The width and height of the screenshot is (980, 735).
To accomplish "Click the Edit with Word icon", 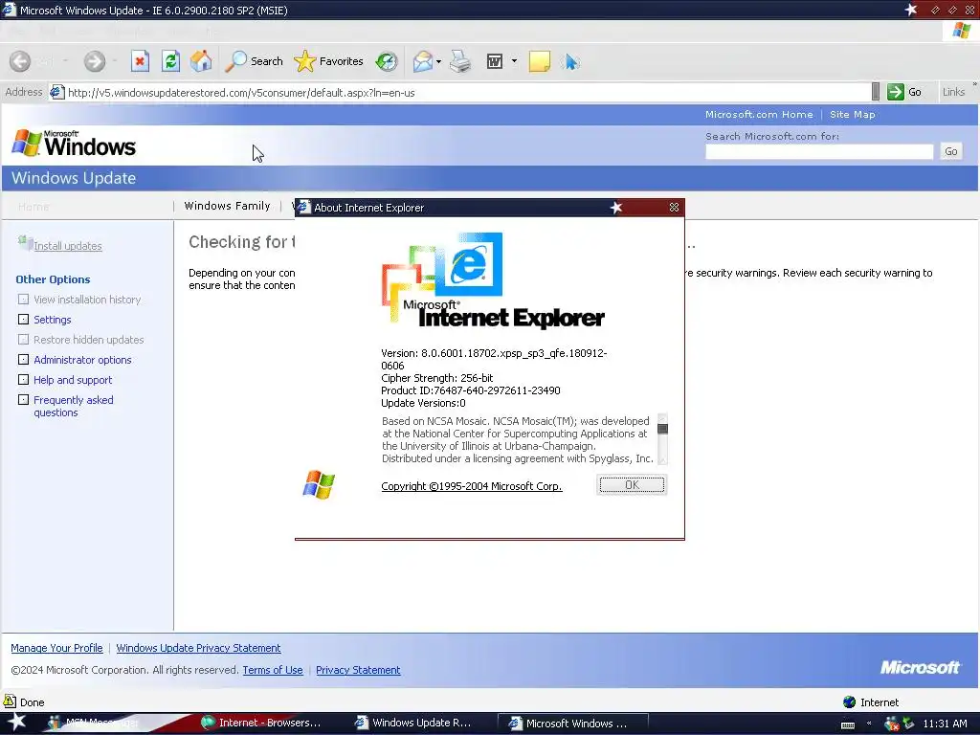I will [495, 61].
